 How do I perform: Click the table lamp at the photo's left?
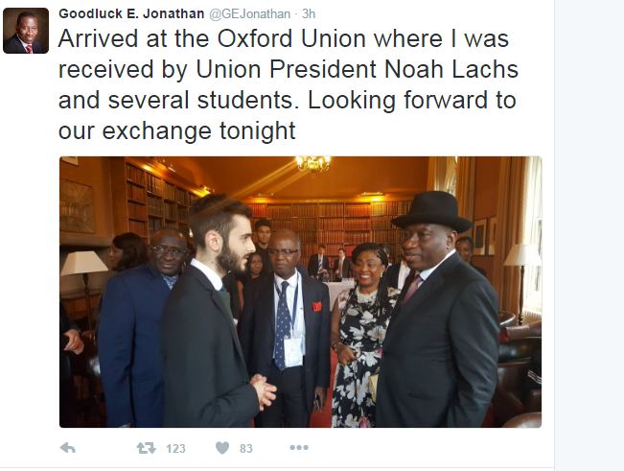tap(84, 264)
